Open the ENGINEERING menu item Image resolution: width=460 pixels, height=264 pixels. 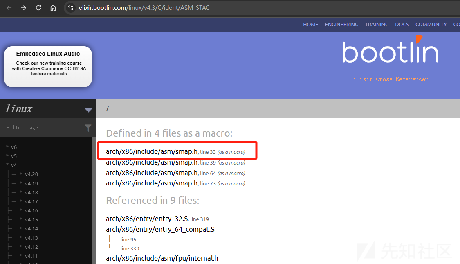point(341,25)
